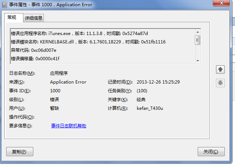Click the 操作代码(O) label
Screen dimensions: 235x166
click(22, 117)
